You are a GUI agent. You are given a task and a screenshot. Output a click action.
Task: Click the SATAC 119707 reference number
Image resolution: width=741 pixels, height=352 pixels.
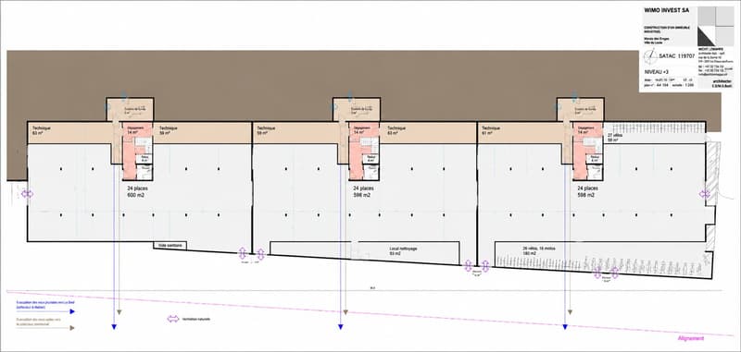point(678,56)
